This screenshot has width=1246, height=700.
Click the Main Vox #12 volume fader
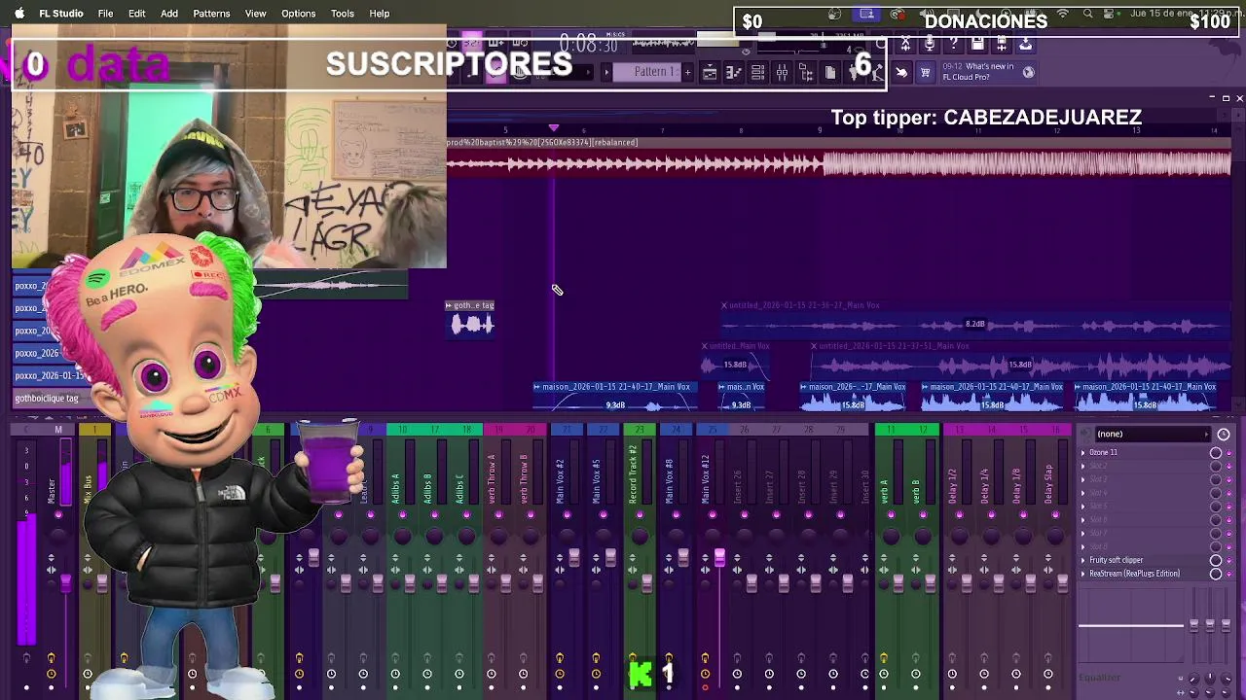point(719,557)
